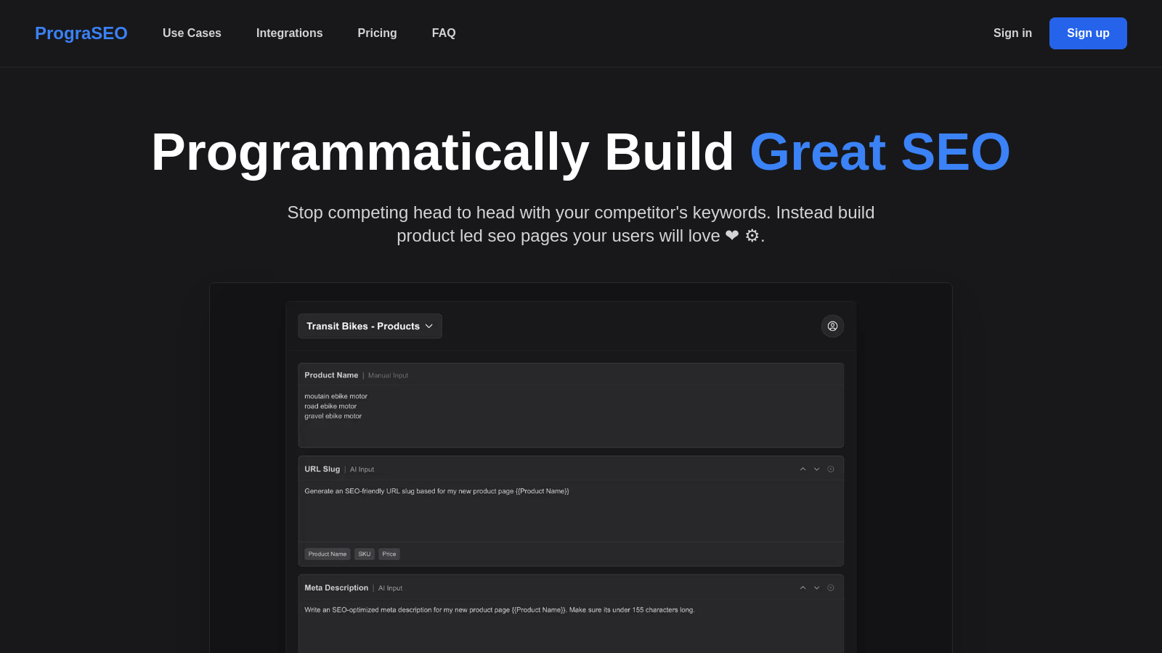
Task: Move URL Slug field down with chevron
Action: tap(816, 469)
